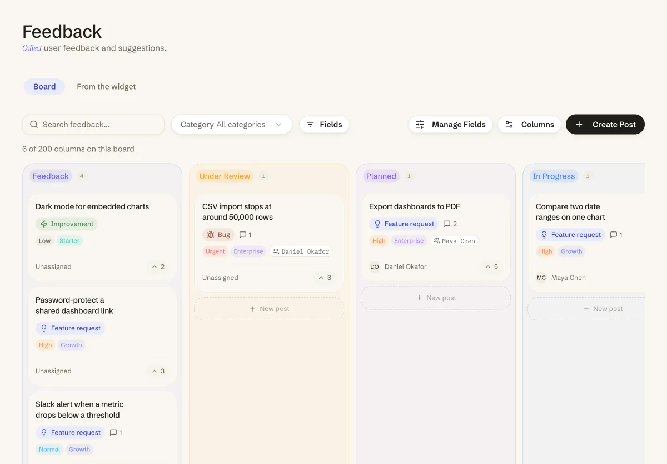
Task: Click Unassigned on Dark mode card
Action: (x=53, y=267)
